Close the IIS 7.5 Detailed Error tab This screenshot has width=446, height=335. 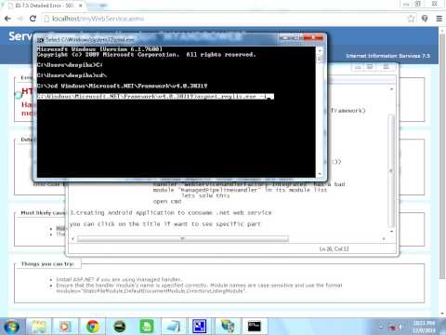pyautogui.click(x=81, y=6)
